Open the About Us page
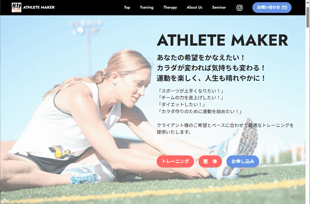Image resolution: width=310 pixels, height=204 pixels. coord(194,7)
